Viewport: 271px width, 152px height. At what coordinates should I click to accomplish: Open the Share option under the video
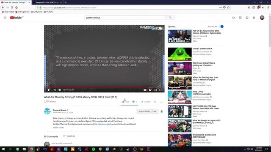tap(146, 102)
